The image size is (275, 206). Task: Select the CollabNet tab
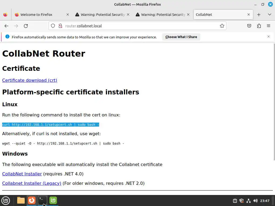[223, 14]
